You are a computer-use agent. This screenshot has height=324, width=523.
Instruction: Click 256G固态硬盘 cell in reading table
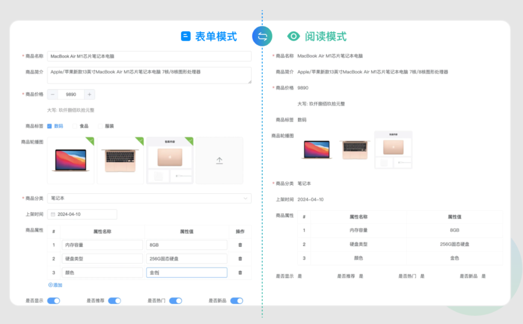tap(454, 244)
